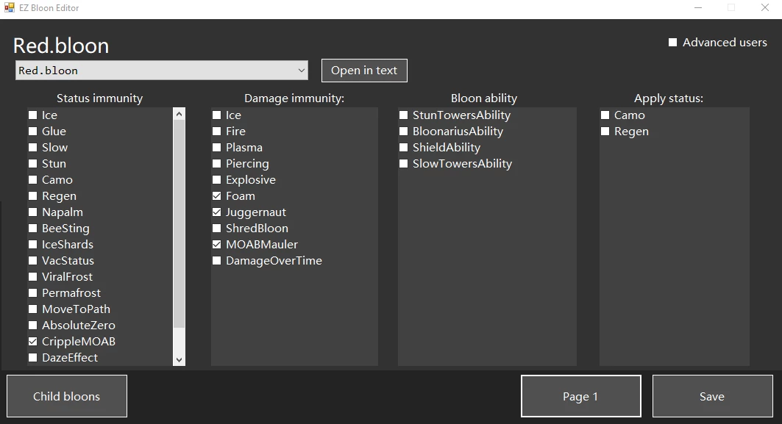Tick ViralFrost immunity
Image resolution: width=782 pixels, height=424 pixels.
coord(33,276)
